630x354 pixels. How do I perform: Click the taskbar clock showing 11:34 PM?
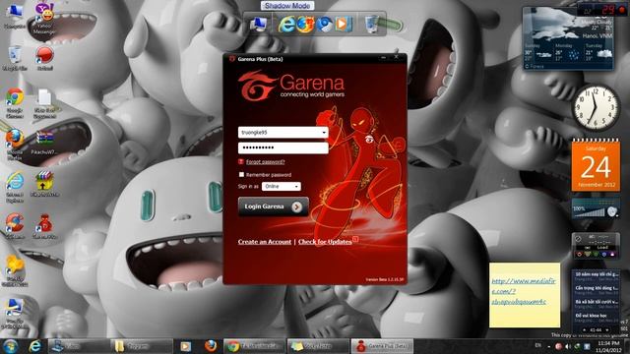[608, 346]
